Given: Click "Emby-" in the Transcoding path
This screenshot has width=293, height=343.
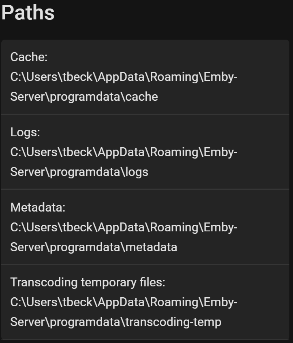Looking at the screenshot, I should pos(220,302).
